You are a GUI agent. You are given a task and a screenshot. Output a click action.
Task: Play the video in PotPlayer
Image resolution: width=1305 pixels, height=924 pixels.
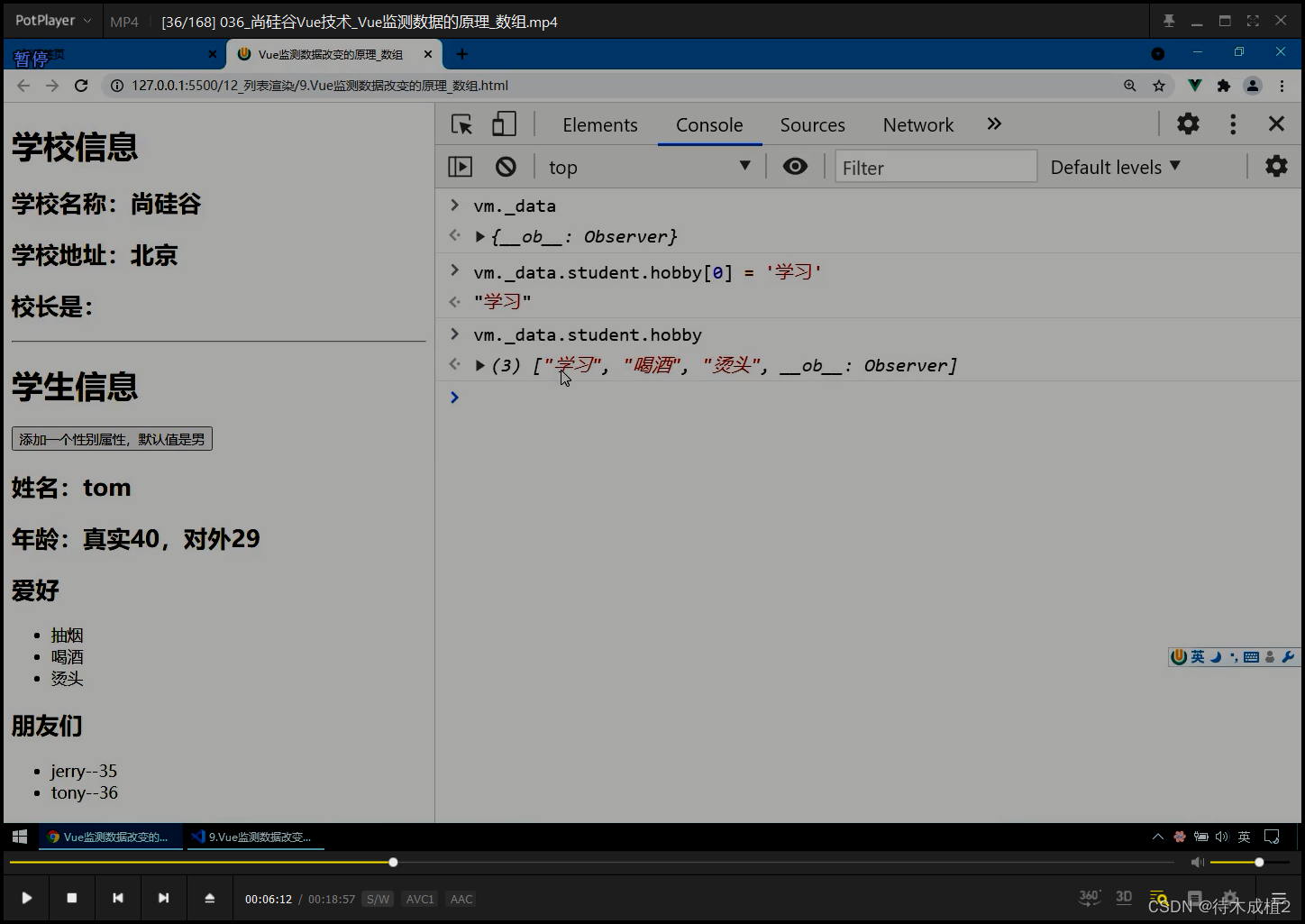click(27, 898)
